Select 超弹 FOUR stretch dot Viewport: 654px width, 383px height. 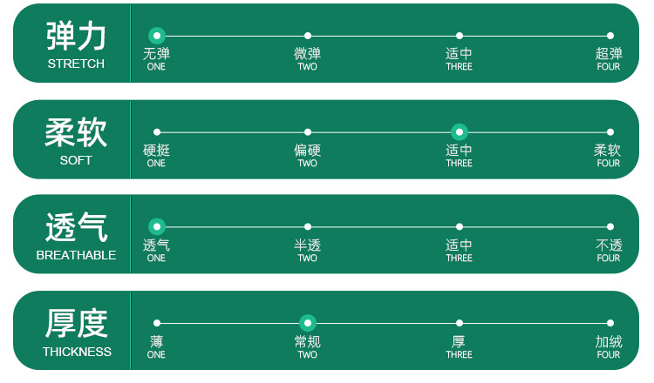610,36
